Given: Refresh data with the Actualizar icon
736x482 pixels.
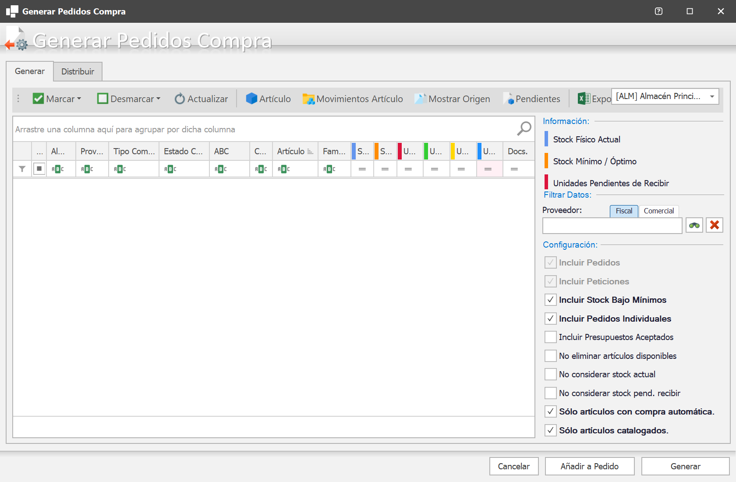Looking at the screenshot, I should click(x=180, y=99).
